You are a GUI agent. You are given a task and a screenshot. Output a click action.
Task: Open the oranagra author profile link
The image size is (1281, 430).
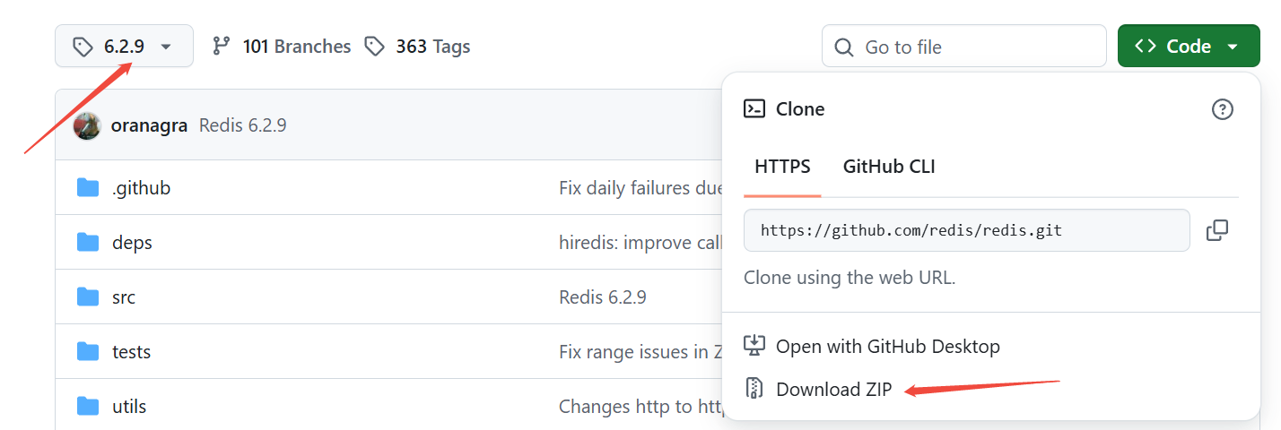149,125
